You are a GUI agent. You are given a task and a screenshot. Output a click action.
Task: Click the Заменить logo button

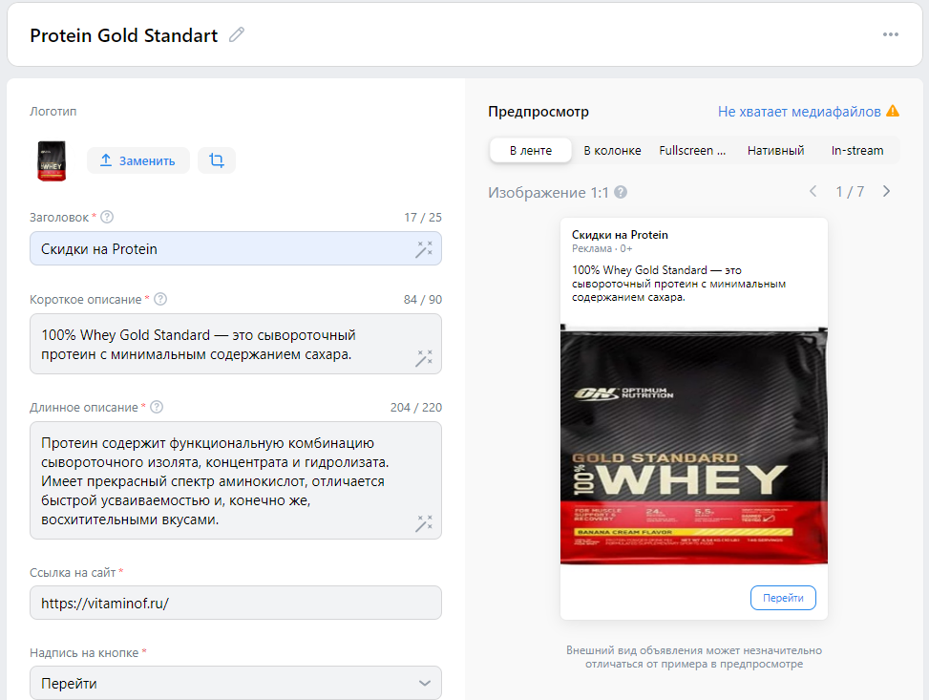point(138,160)
